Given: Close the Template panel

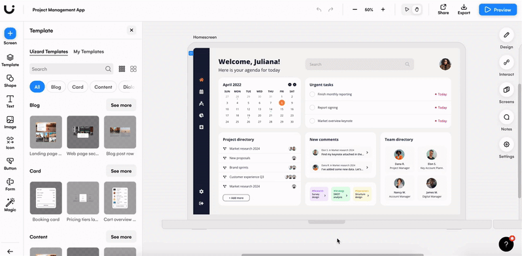Looking at the screenshot, I should [131, 30].
